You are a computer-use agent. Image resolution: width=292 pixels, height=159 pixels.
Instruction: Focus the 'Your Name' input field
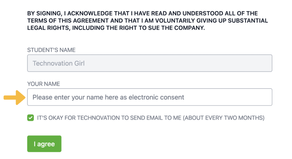tap(150, 97)
